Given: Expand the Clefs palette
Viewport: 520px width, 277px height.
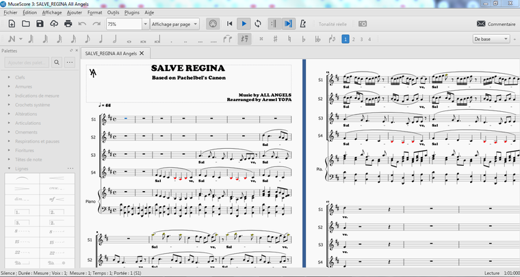Looking at the screenshot, I should coord(19,78).
